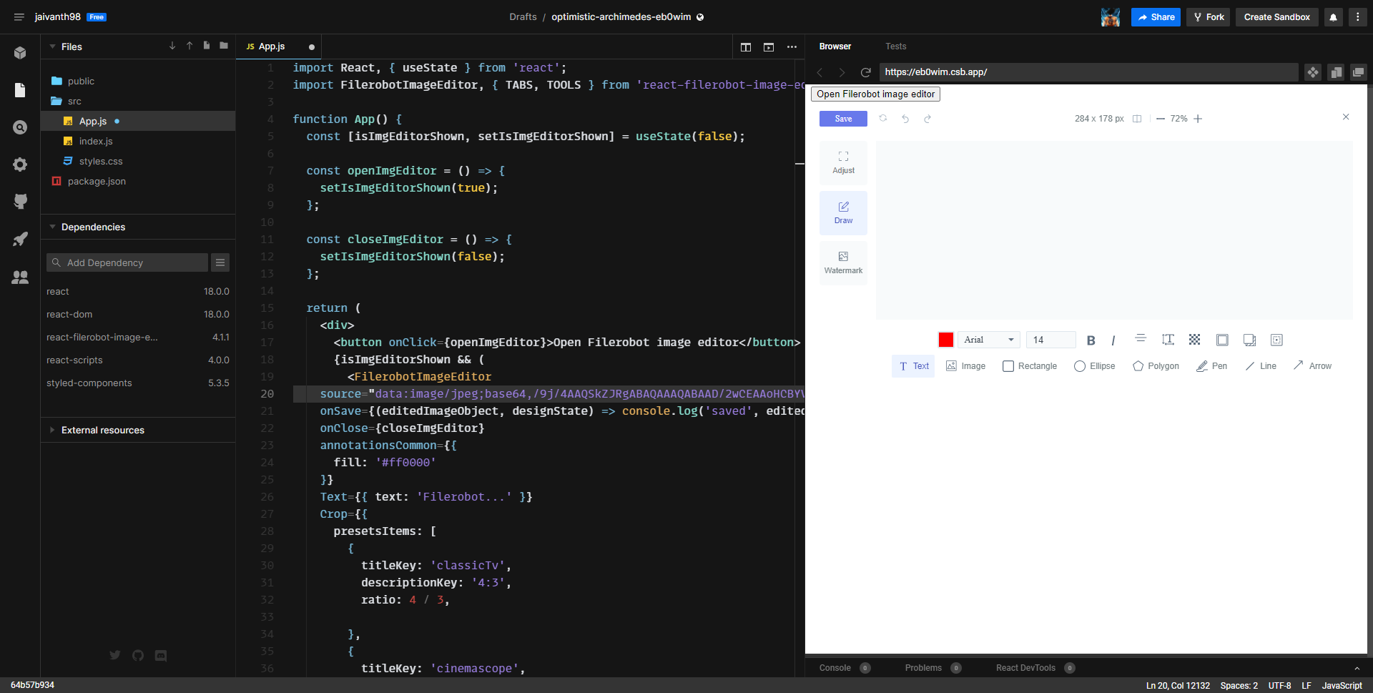The image size is (1373, 693).
Task: Open the red fill color swatch
Action: pos(945,340)
